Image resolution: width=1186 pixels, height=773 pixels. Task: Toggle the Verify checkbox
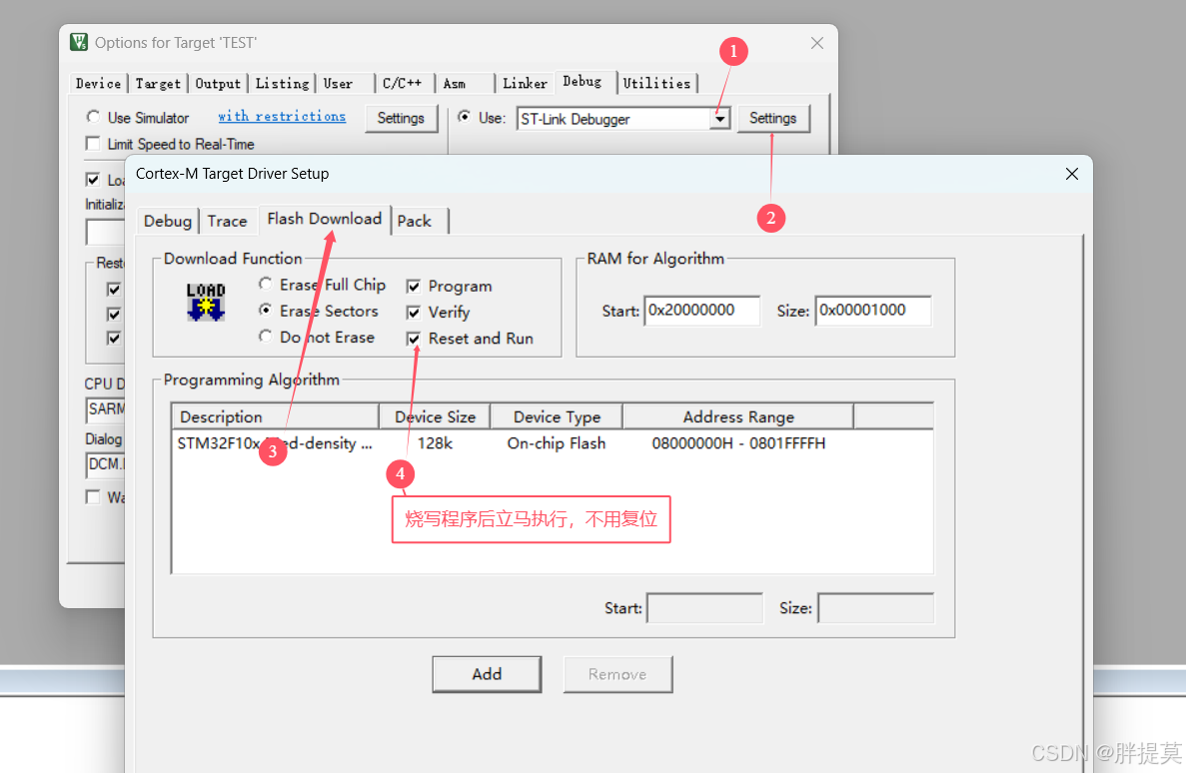(414, 313)
